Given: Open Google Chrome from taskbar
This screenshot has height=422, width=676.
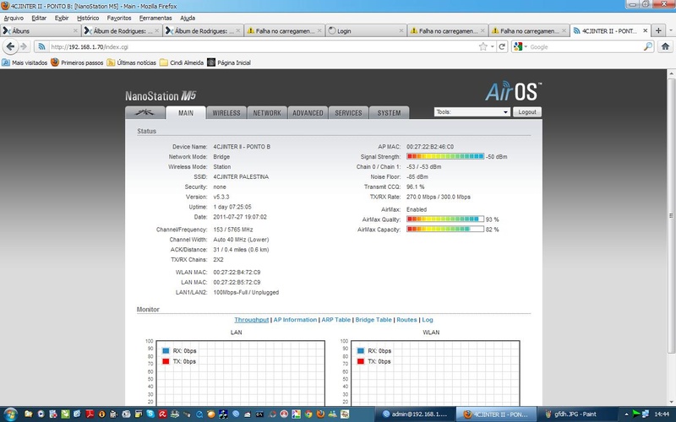Looking at the screenshot, I should pyautogui.click(x=308, y=414).
